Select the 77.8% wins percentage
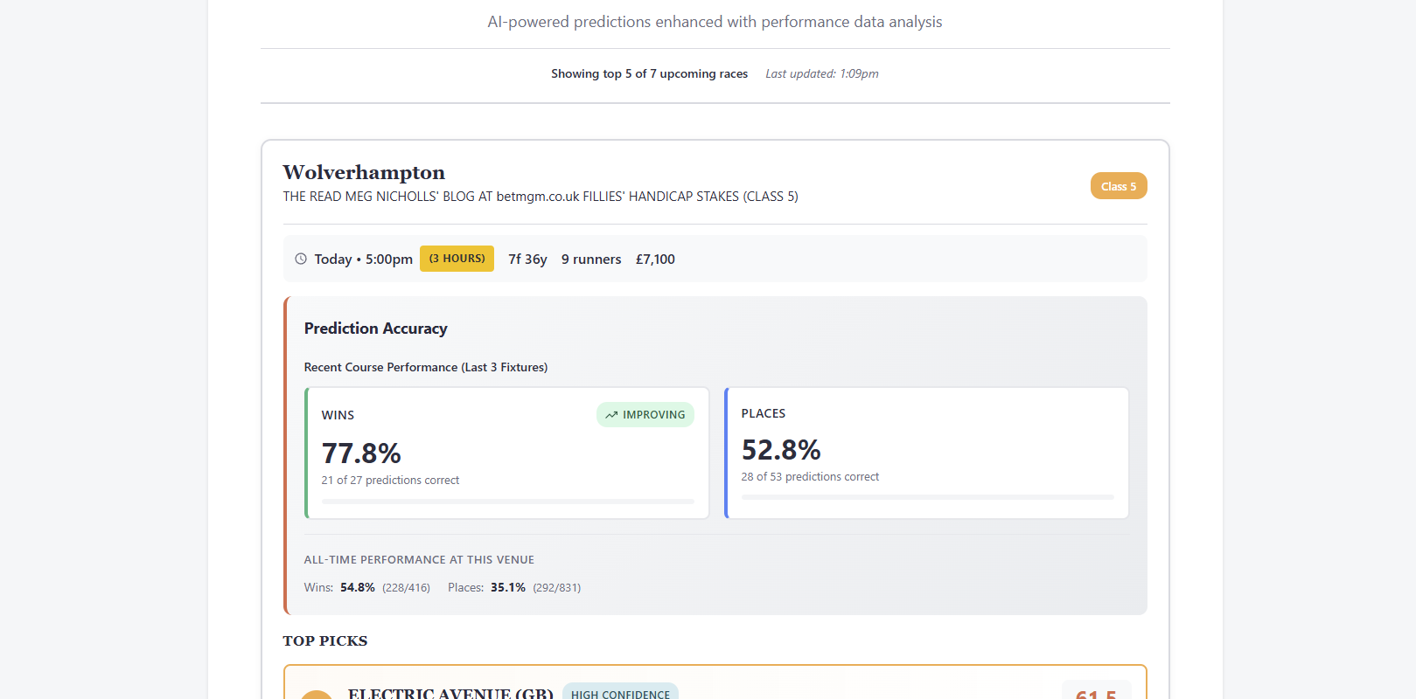 click(x=361, y=453)
